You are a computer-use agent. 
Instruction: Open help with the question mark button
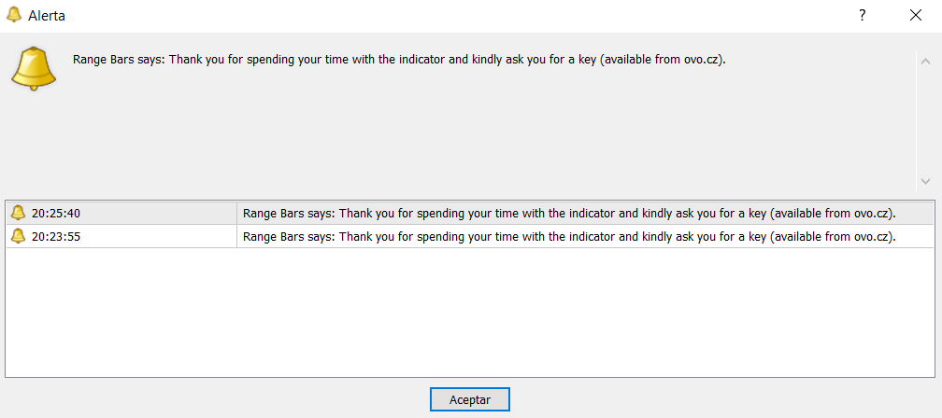pos(862,15)
